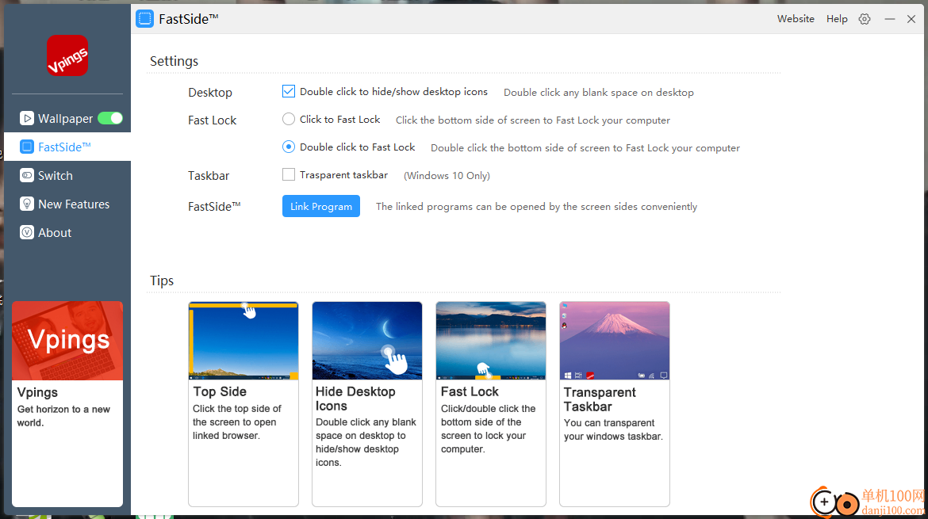Click the Link Program button
This screenshot has height=519, width=928.
pyautogui.click(x=320, y=206)
